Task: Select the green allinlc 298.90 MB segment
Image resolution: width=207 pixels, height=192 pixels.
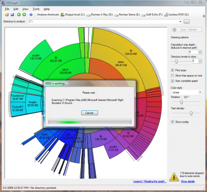Action: (65, 71)
